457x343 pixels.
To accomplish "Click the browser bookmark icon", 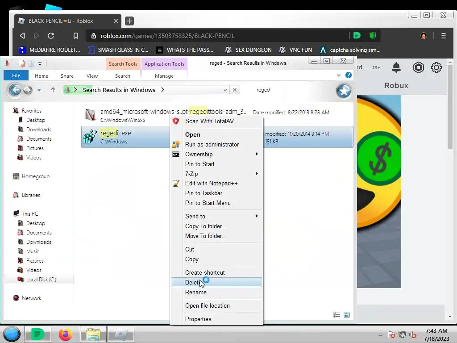I will tap(76, 36).
